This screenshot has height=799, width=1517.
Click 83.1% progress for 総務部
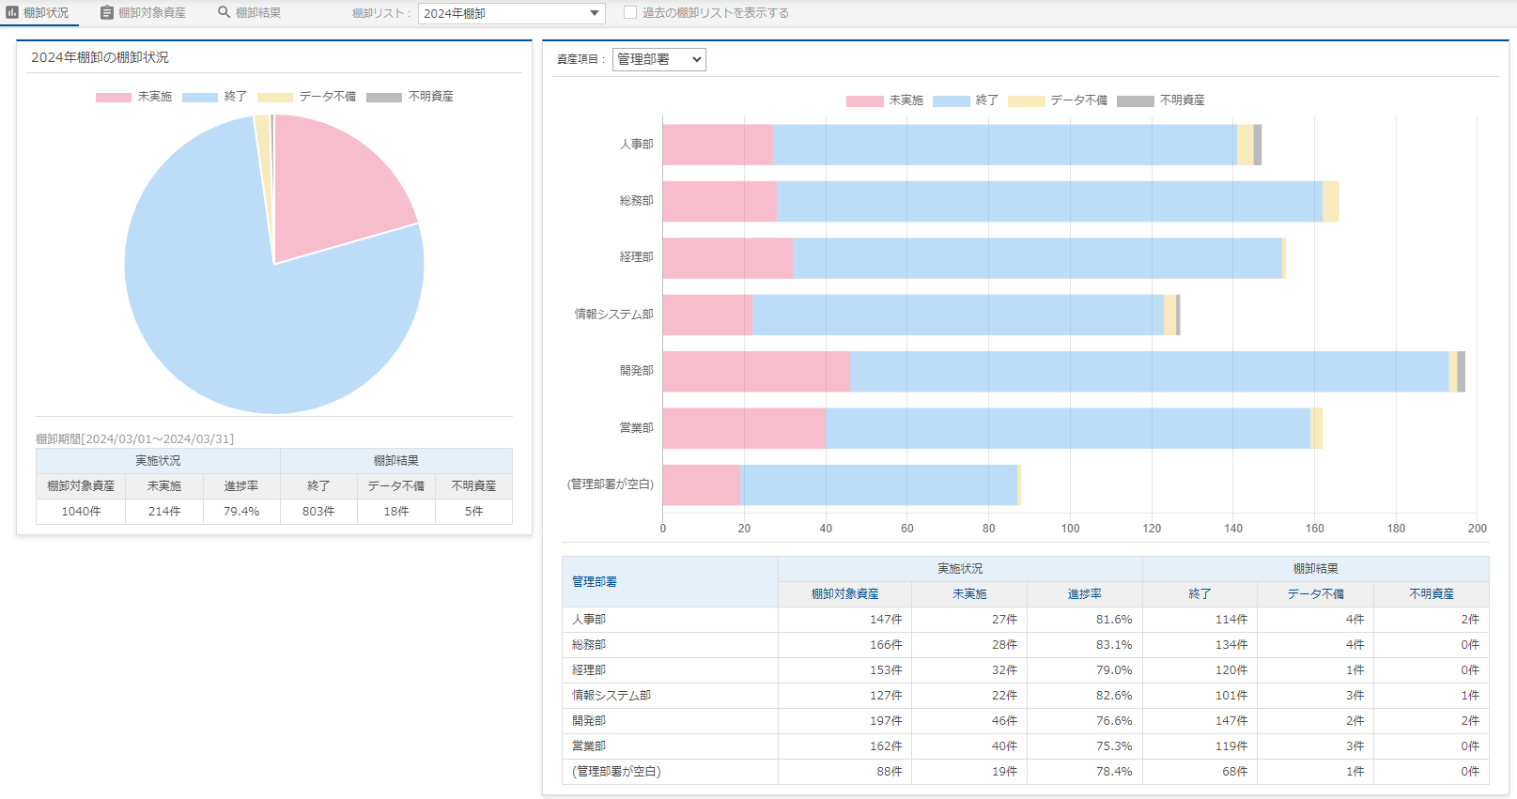click(1114, 645)
